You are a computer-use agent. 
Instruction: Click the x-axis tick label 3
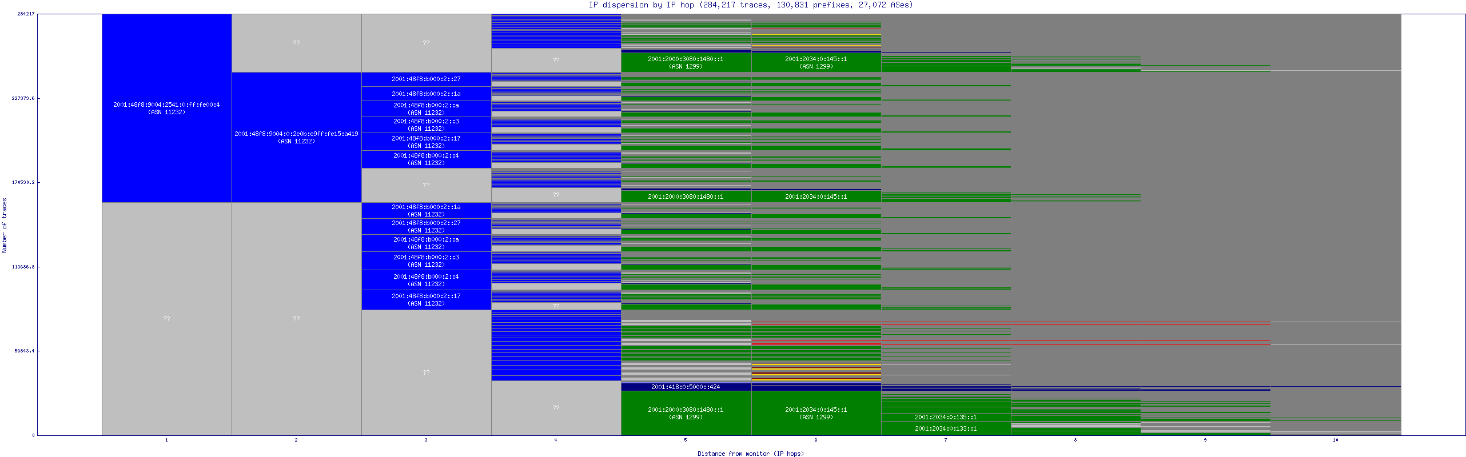click(426, 440)
